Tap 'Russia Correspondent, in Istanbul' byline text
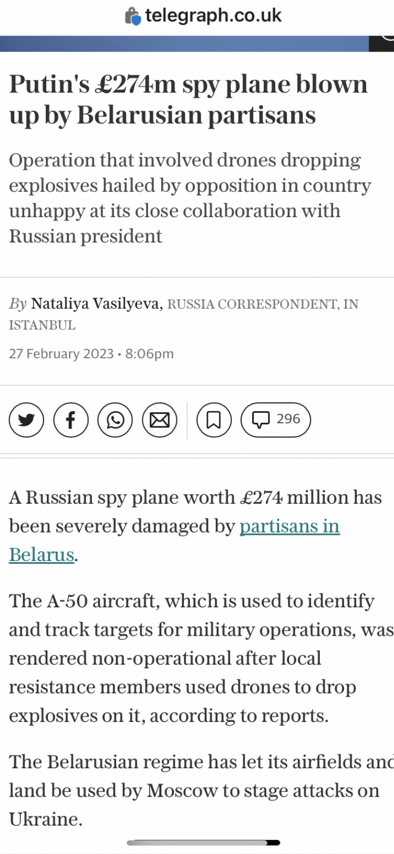 [184, 314]
